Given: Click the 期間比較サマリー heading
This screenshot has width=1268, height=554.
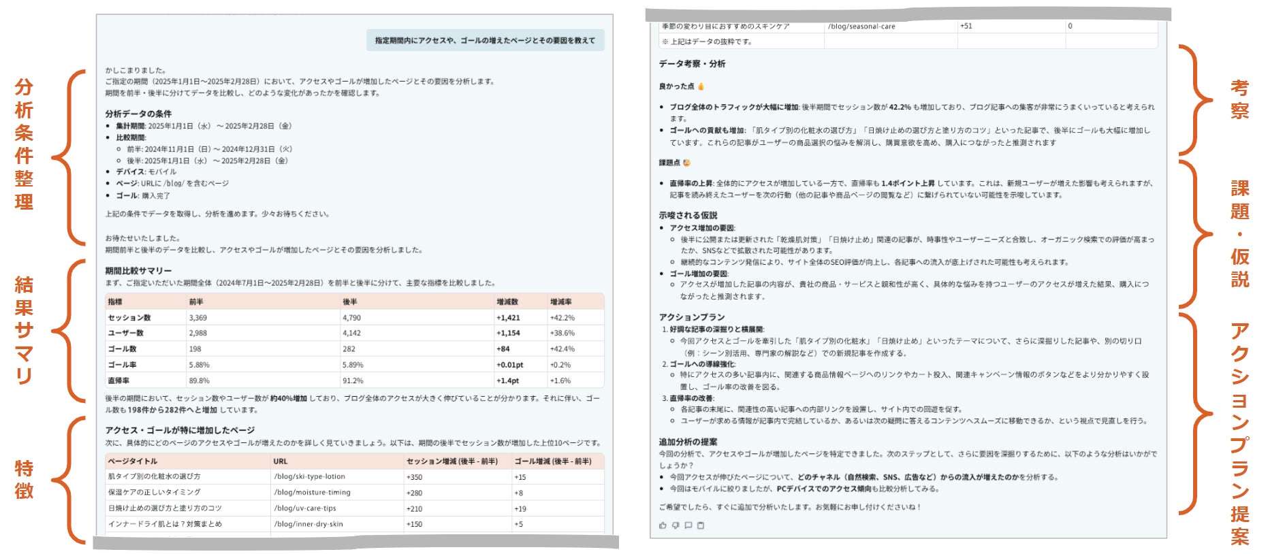Looking at the screenshot, I should [x=138, y=271].
